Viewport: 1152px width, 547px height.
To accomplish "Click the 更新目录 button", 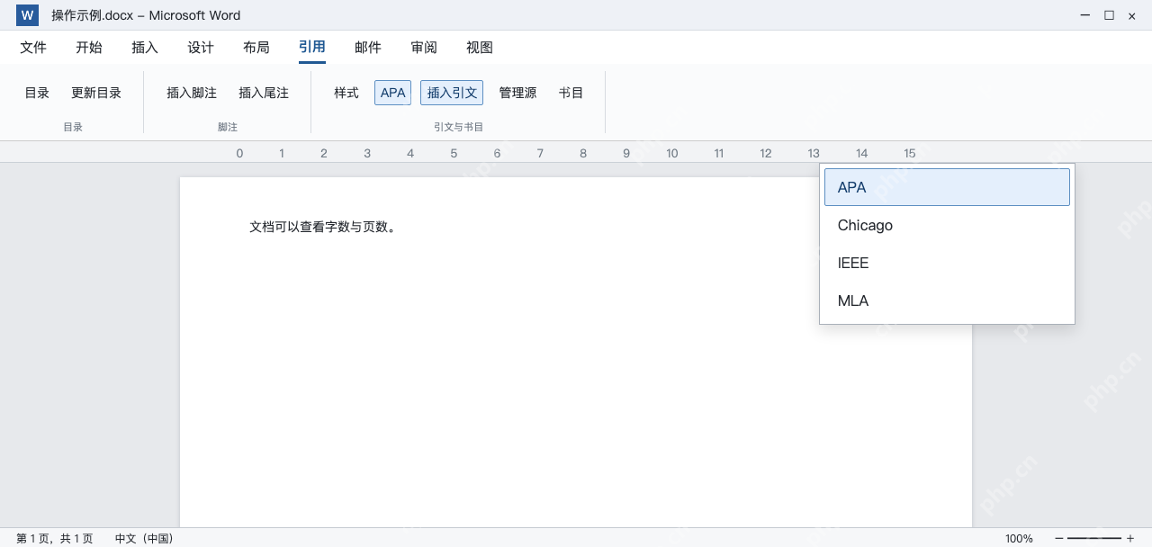I will point(96,93).
